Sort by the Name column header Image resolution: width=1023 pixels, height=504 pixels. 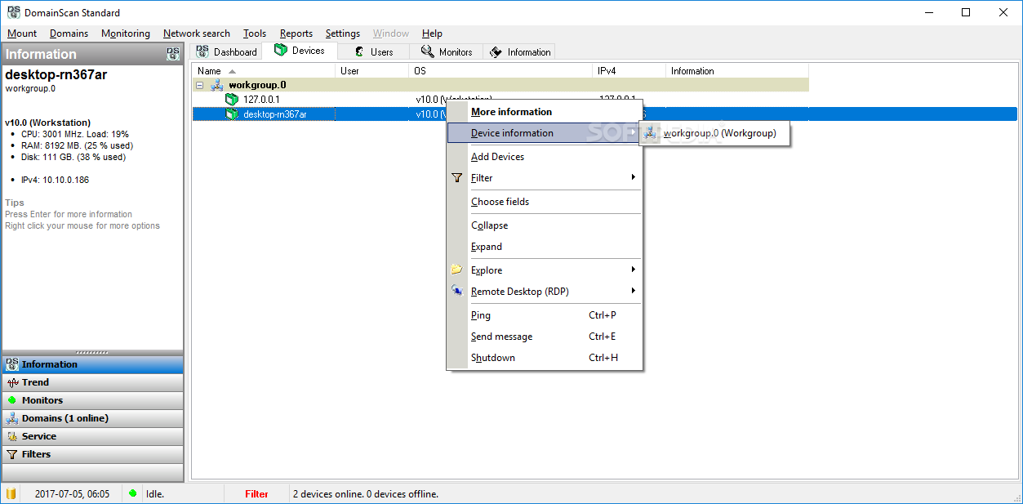click(264, 71)
